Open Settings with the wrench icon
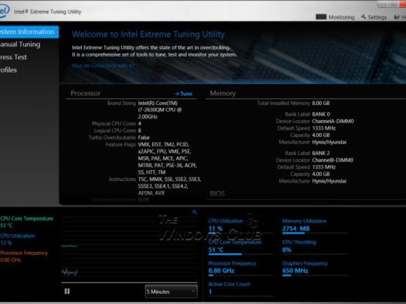Viewport: 406px width, 304px height. click(x=374, y=17)
